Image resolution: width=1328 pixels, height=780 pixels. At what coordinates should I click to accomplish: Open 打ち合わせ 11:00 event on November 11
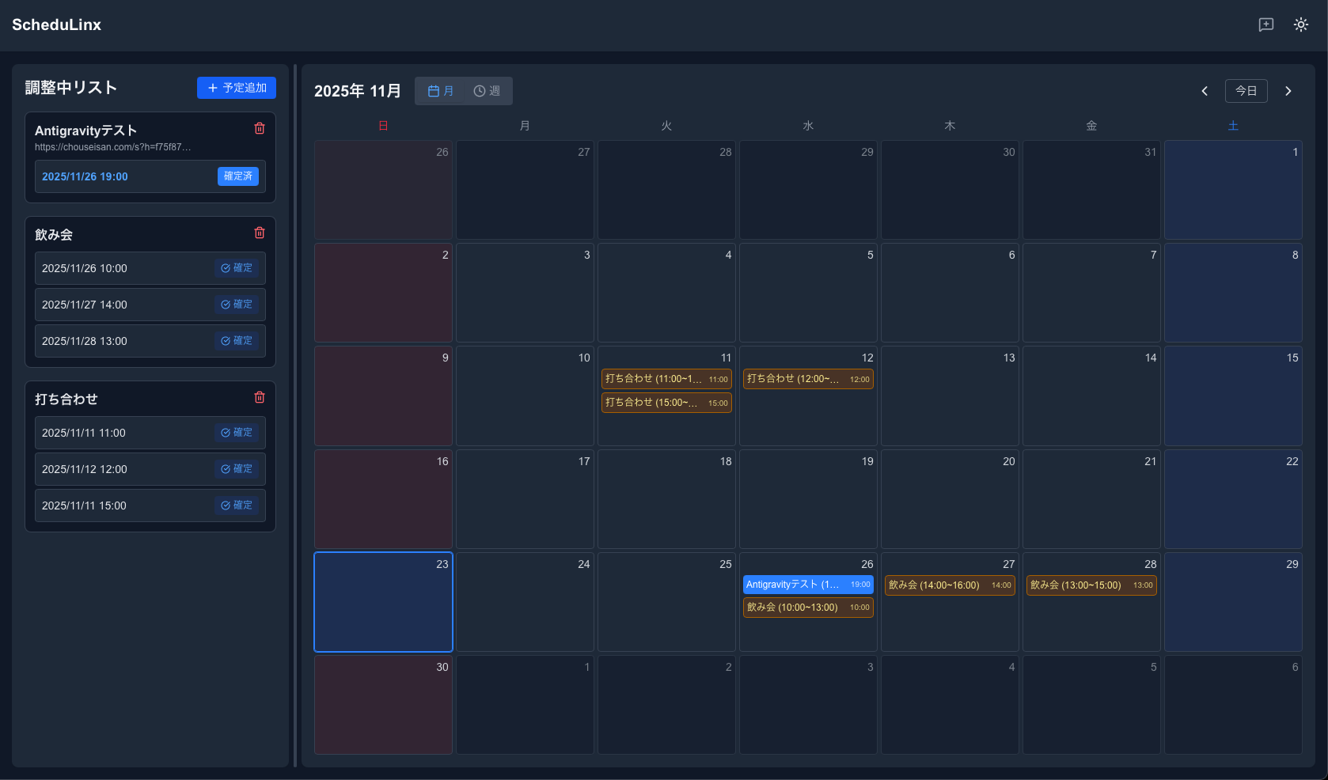click(666, 379)
